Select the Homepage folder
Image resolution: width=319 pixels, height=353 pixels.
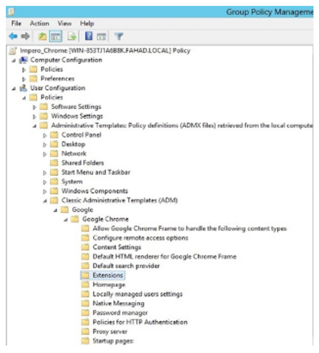click(109, 285)
